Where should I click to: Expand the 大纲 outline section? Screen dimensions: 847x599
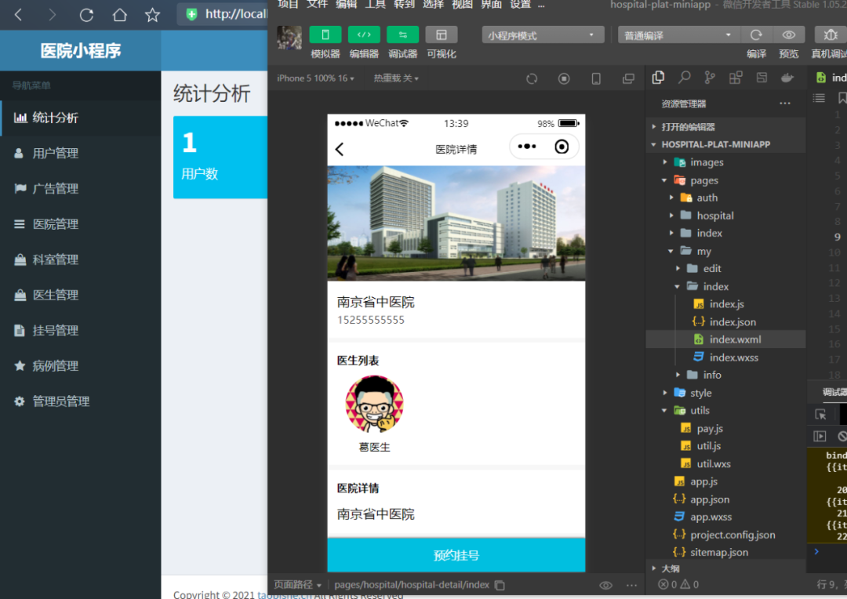point(726,568)
